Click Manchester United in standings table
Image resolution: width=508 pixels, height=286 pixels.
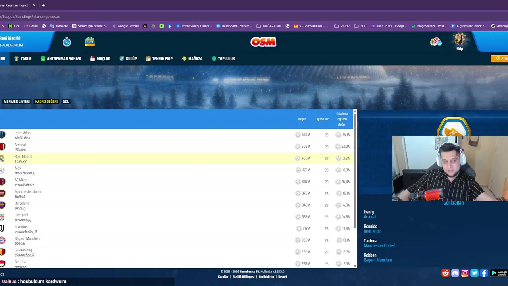coord(28,191)
